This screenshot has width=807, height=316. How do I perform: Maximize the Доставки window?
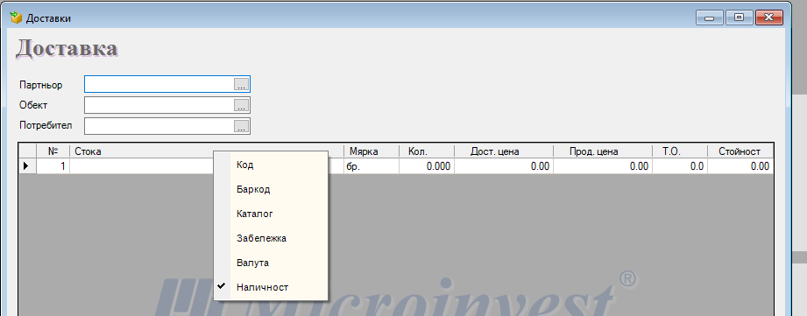740,18
